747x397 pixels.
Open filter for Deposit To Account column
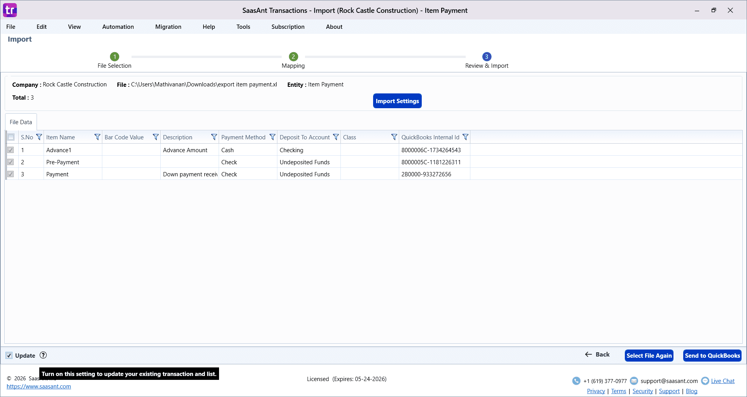coord(336,137)
